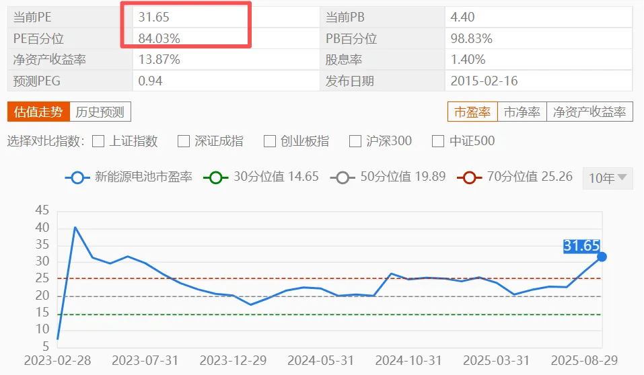
Task: Tick the 沪深300 comparison checkbox
Action: pos(355,141)
